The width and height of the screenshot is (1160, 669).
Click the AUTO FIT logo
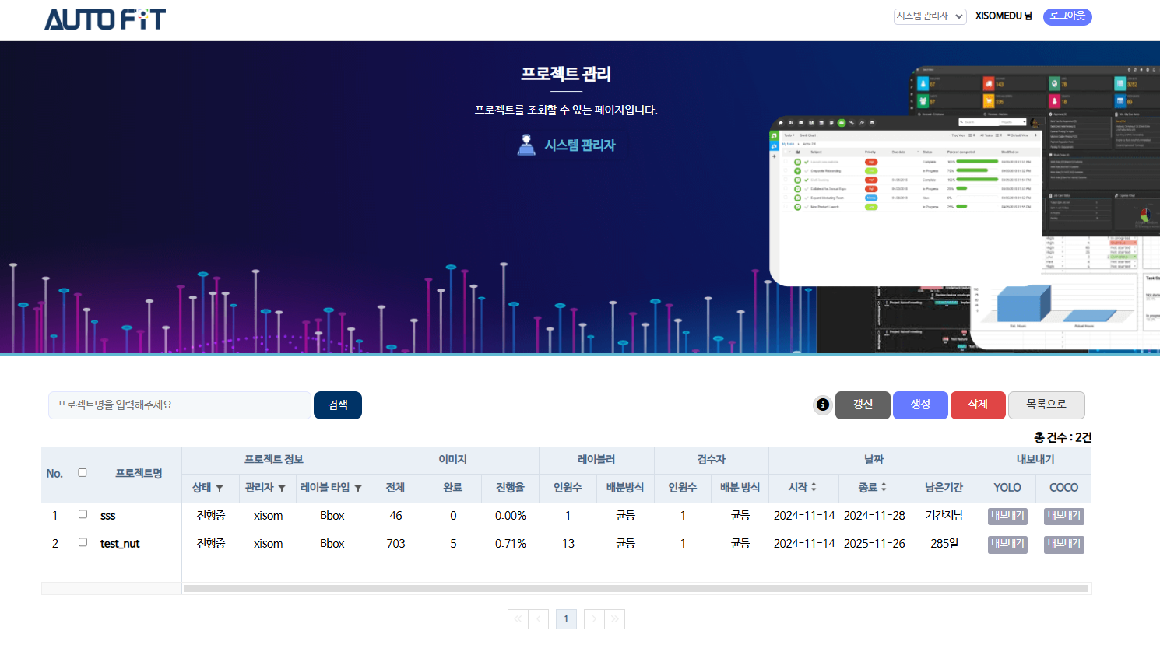tap(105, 19)
